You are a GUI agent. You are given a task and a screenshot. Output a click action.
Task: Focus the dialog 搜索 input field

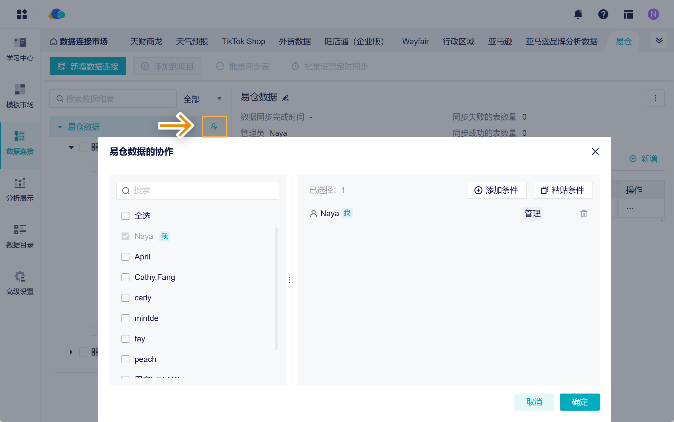[198, 190]
